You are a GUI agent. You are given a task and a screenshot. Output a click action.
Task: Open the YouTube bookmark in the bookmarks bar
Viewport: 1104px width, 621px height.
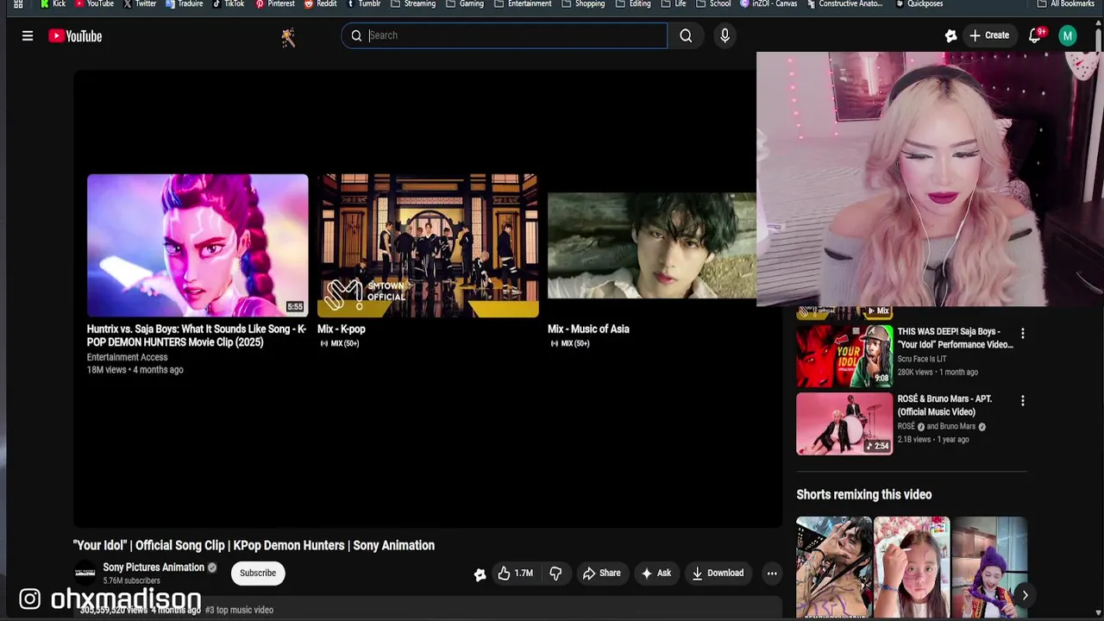coord(95,4)
